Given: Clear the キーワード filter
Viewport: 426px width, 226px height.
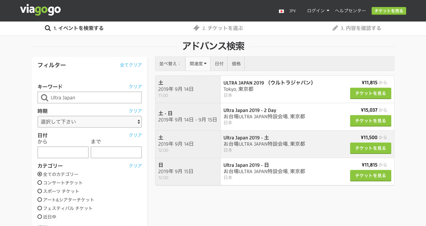Looking at the screenshot, I should (135, 87).
